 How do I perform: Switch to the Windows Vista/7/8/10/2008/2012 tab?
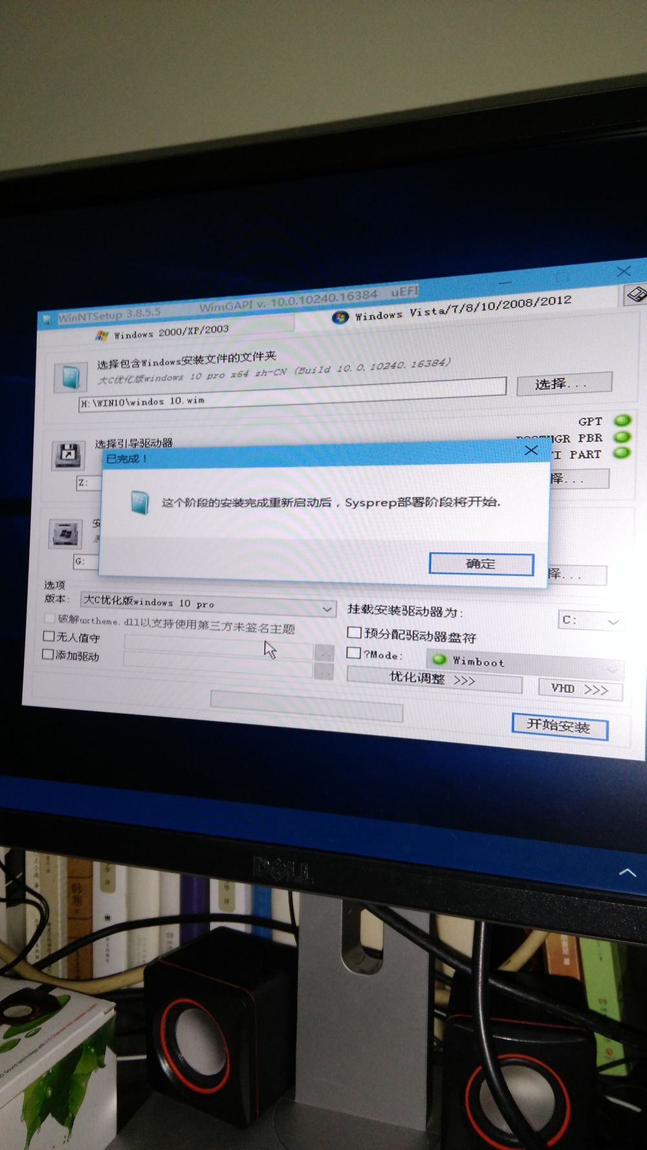click(453, 309)
